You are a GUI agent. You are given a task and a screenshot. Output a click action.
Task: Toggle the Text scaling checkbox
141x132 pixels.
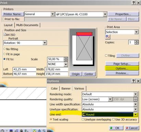click(x=51, y=119)
